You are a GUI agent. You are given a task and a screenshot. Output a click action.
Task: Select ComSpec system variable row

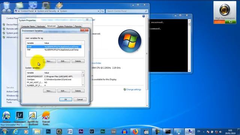[x=54, y=79]
